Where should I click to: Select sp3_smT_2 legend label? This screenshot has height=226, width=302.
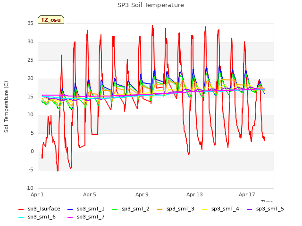[135, 209]
